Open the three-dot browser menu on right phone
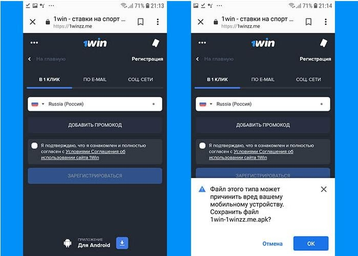358x256 pixels. 326,22
